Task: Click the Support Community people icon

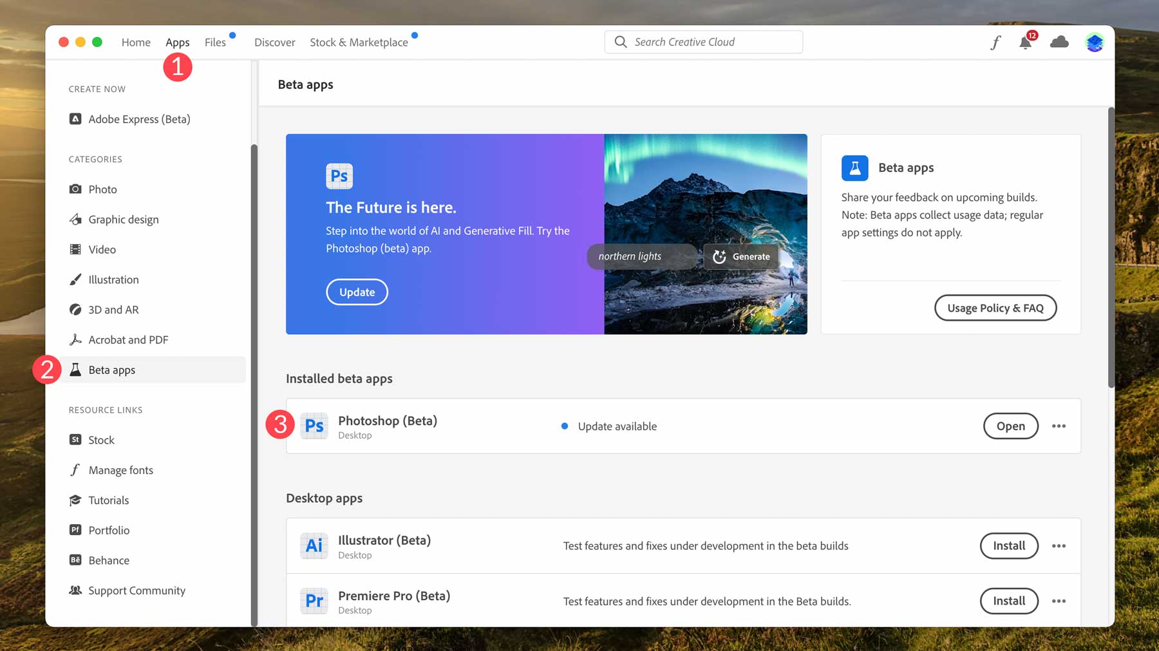Action: (75, 590)
